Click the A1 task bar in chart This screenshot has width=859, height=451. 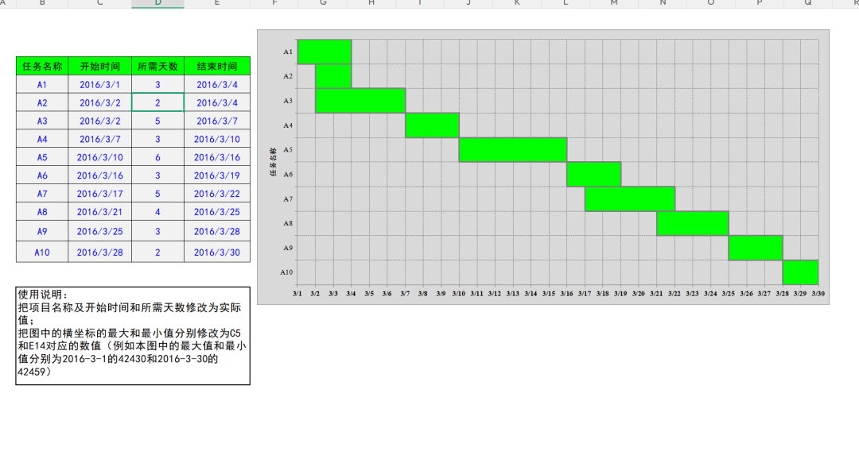click(325, 52)
